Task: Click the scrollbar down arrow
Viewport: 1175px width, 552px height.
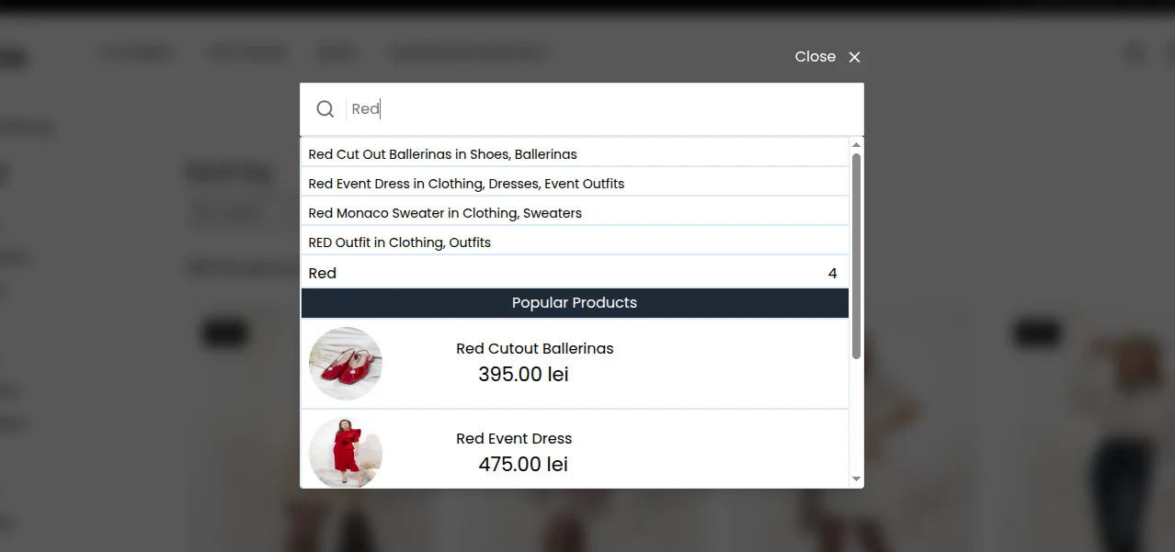Action: [x=856, y=479]
